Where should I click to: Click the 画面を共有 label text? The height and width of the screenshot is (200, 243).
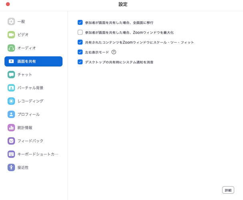[27, 62]
